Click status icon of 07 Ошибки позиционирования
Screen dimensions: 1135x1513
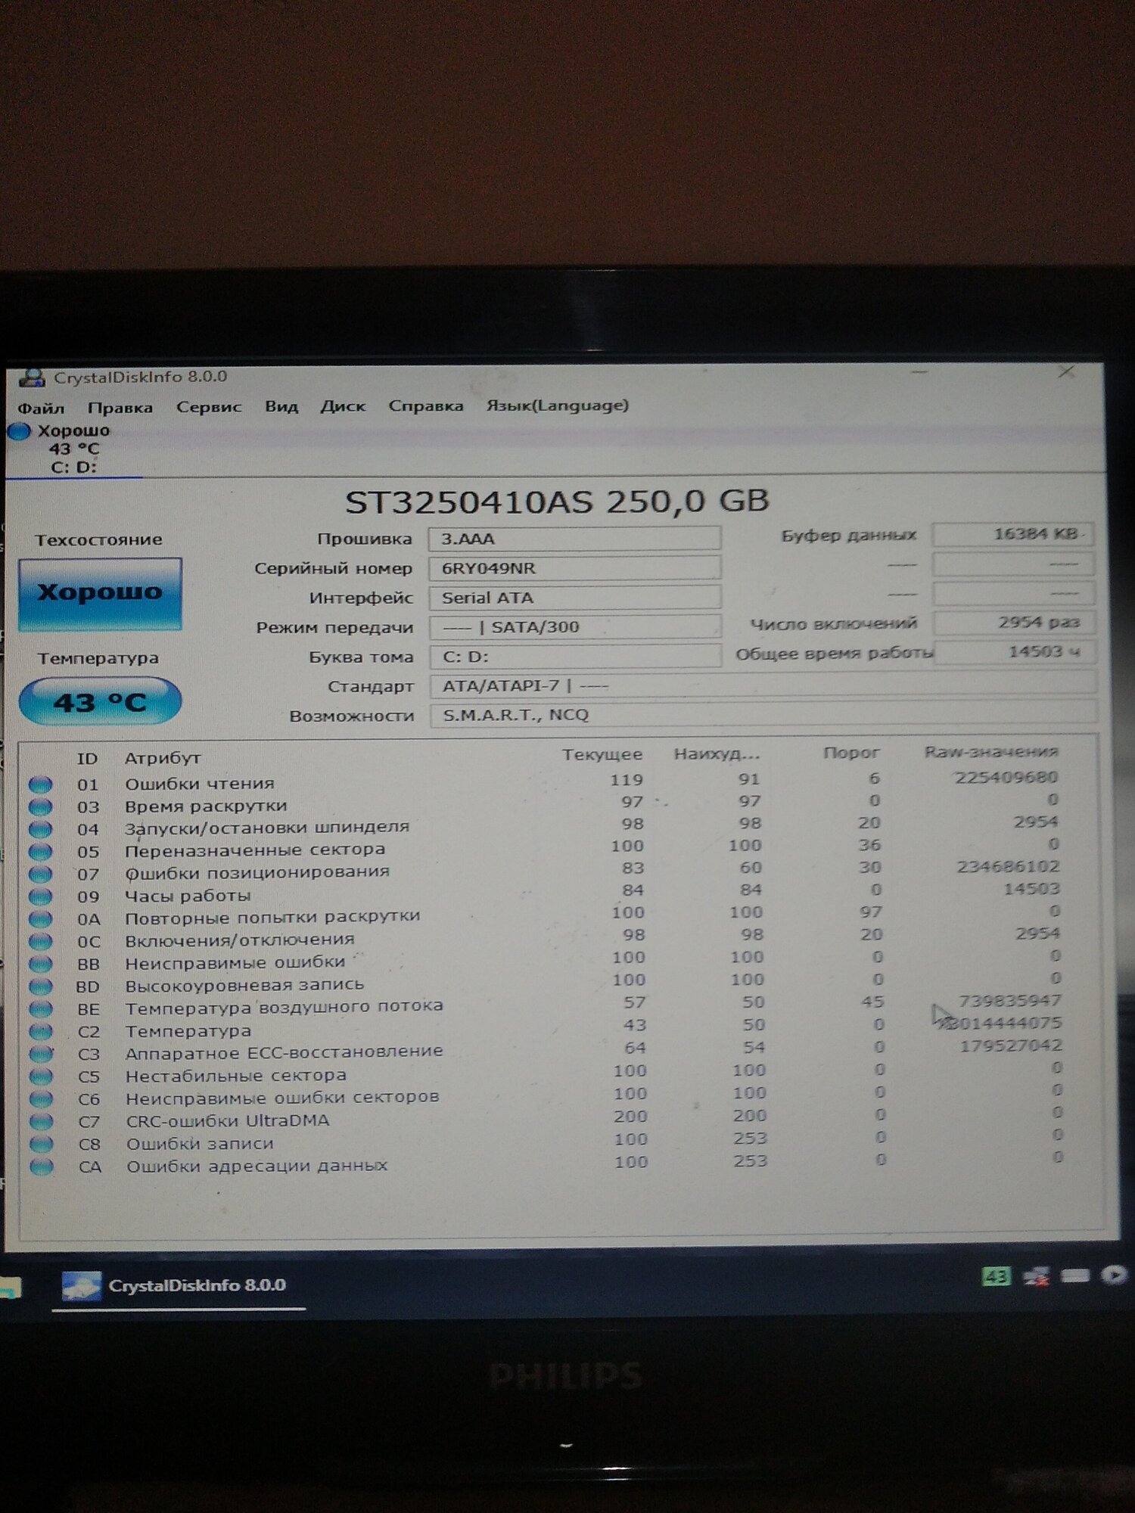pos(40,875)
